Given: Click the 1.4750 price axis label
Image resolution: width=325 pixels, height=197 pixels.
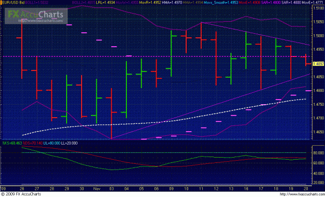Looking at the screenshot, I should coord(319,104).
